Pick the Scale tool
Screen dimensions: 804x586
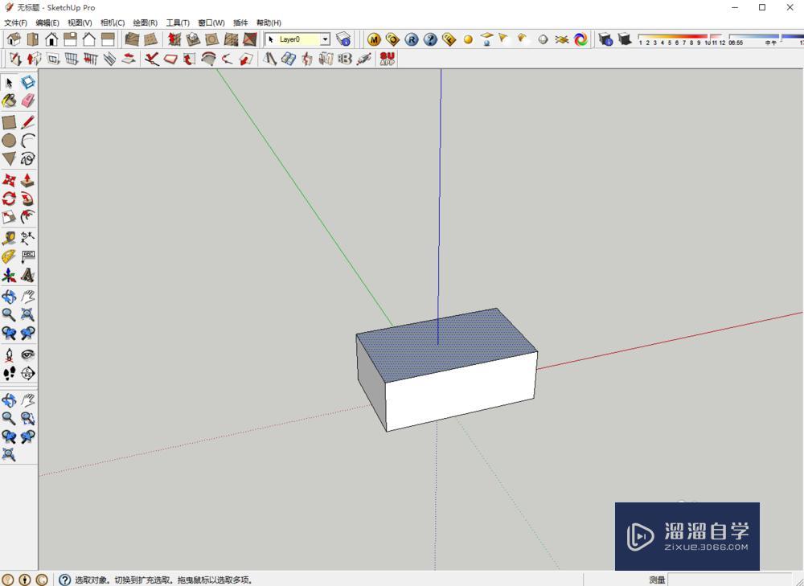pos(9,217)
